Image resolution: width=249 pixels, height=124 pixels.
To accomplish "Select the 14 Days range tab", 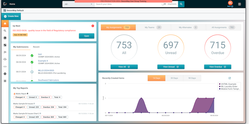I will (156, 78).
